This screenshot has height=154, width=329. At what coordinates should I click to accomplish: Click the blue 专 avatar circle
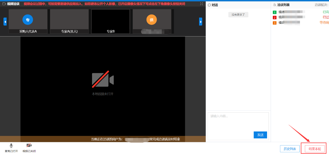28,20
